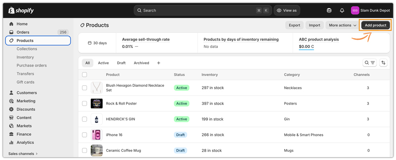Open Inventory in the sidebar
396x160 pixels.
pos(25,57)
